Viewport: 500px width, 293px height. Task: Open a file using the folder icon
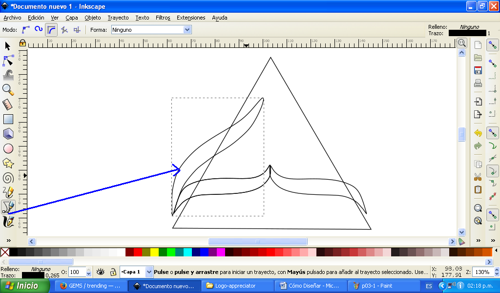[x=478, y=58]
